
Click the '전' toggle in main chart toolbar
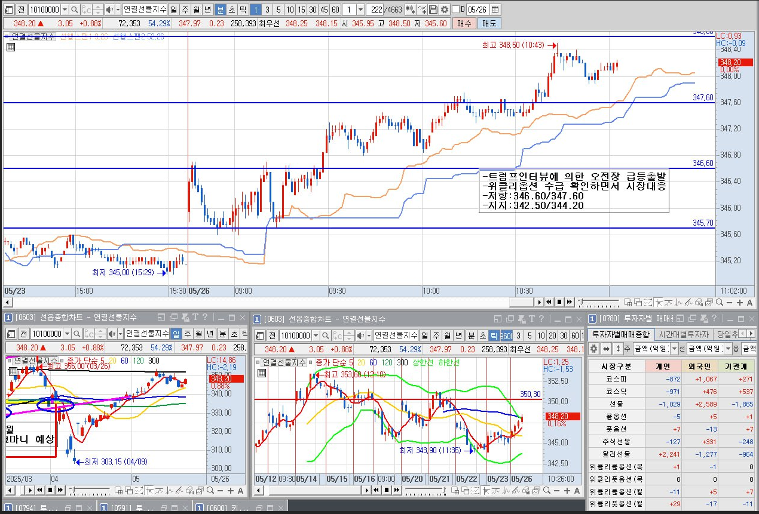[21, 10]
